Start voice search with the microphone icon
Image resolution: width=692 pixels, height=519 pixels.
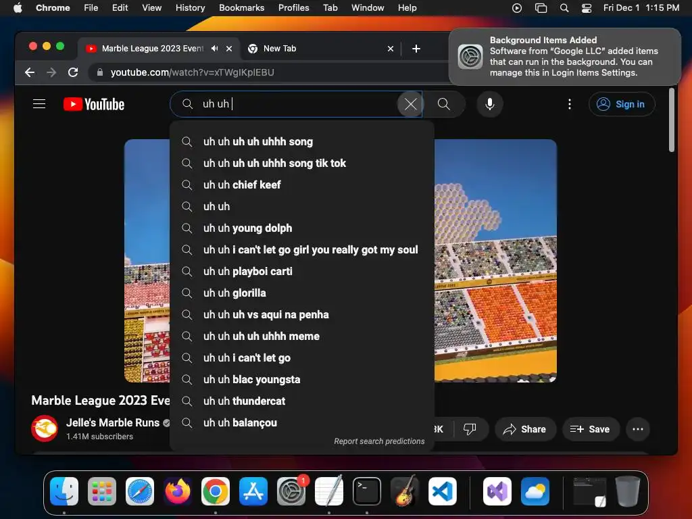tap(489, 104)
